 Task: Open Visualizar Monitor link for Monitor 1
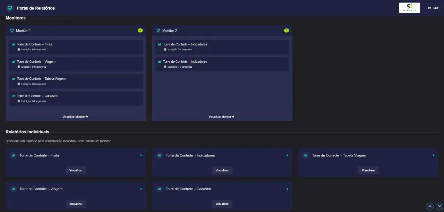75,117
